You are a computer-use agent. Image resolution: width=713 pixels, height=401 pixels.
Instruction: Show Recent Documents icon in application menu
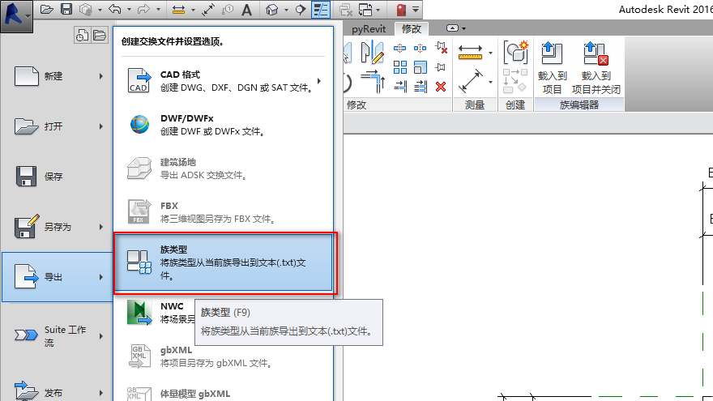coord(82,35)
